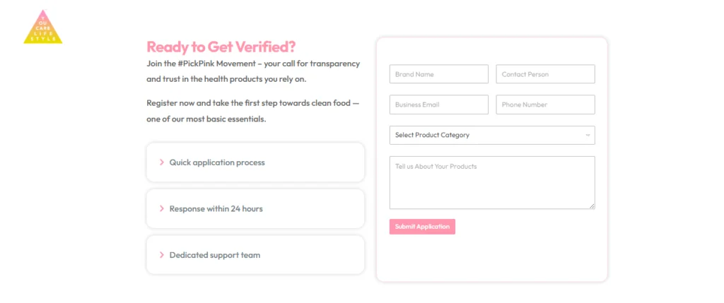Expand the Response within 24 hours card
Viewport: 724px width, 303px height.
pyautogui.click(x=255, y=208)
